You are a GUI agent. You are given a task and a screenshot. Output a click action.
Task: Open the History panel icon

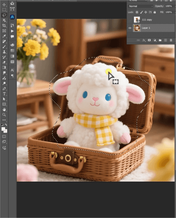pyautogui.click(x=12, y=25)
